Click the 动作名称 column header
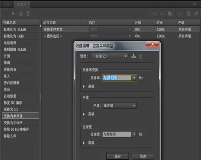Image resolution: width=201 pixels, height=160 pixels. tap(65, 22)
